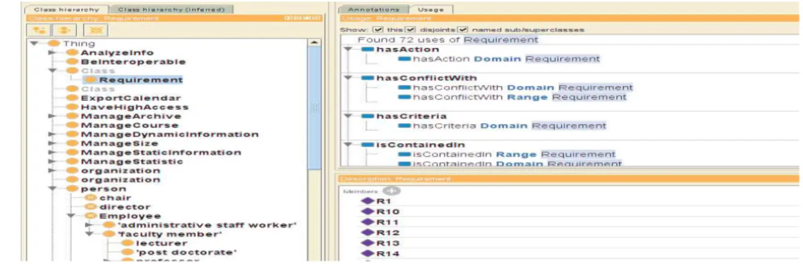Click the Add sibling class toolbar icon
The width and height of the screenshot is (803, 264).
tap(63, 30)
